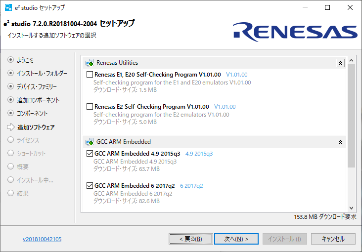Click the E2 emulators description text
Image resolution: width=362 pixels, height=252 pixels.
(161, 115)
